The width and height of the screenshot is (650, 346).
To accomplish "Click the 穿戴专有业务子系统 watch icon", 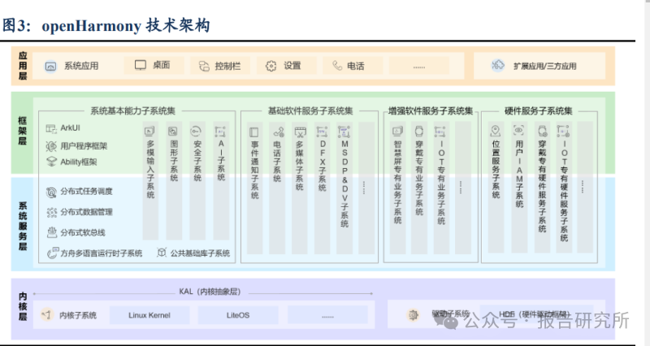I will [419, 132].
